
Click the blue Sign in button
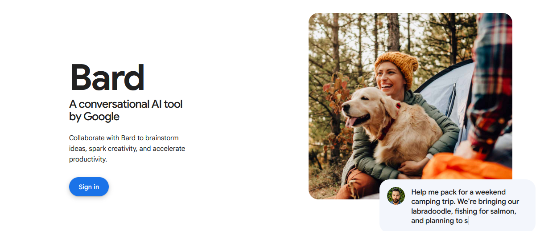(89, 187)
